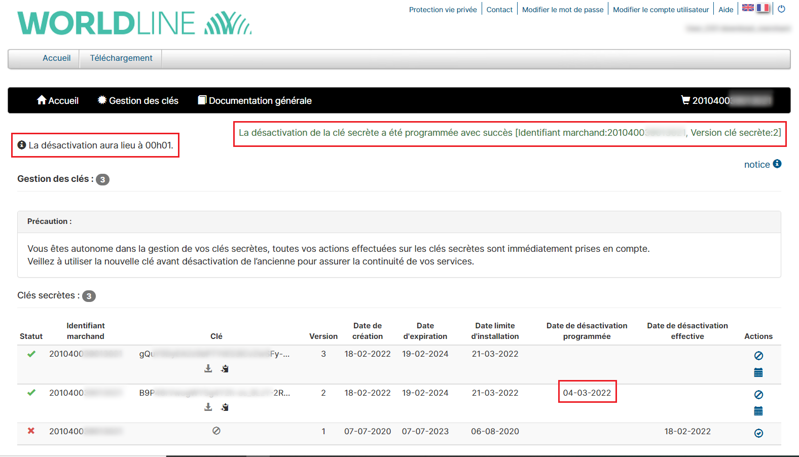Click the merchant ID cart item

[726, 100]
